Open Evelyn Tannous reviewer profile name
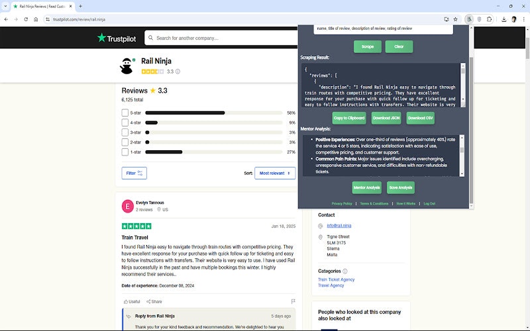The width and height of the screenshot is (530, 331). (150, 203)
